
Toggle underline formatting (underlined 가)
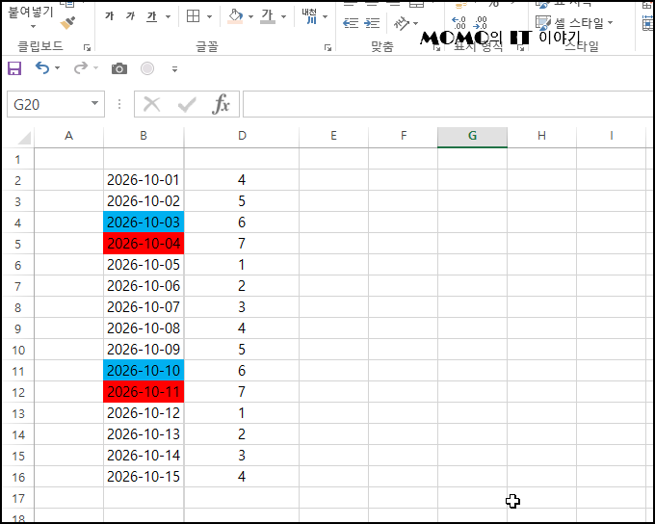click(x=151, y=16)
